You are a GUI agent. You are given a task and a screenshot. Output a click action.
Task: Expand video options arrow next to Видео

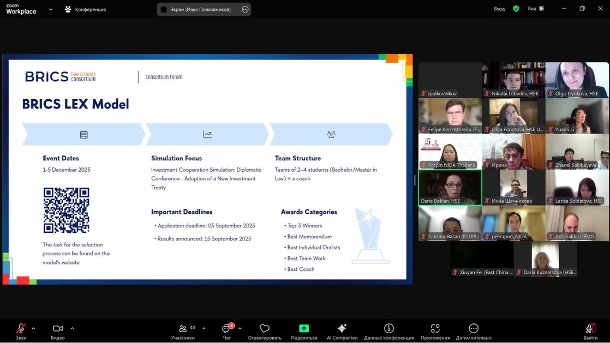click(73, 329)
